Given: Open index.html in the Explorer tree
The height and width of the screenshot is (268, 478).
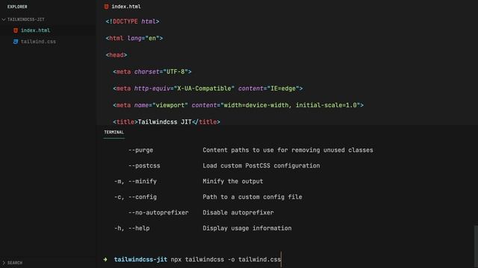Looking at the screenshot, I should pyautogui.click(x=35, y=31).
